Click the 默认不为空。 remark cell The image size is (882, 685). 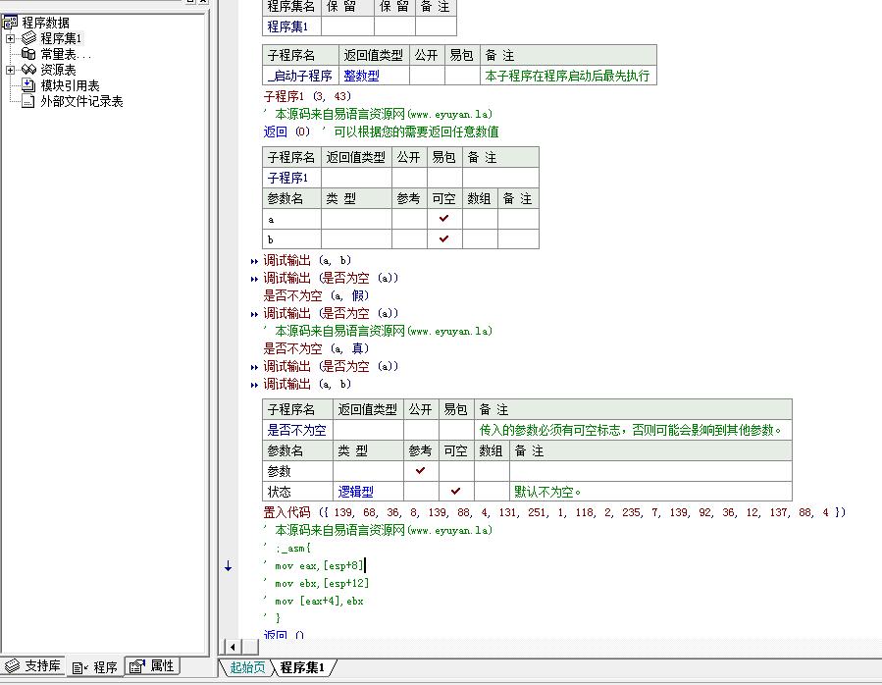(650, 492)
